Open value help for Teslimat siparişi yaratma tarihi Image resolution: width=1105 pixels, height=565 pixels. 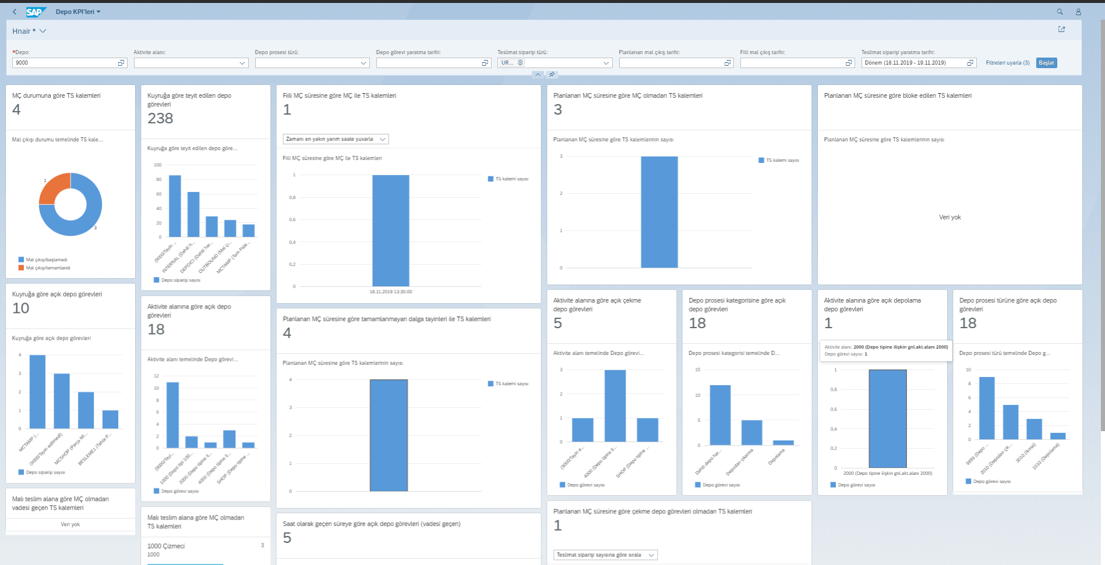click(x=969, y=62)
